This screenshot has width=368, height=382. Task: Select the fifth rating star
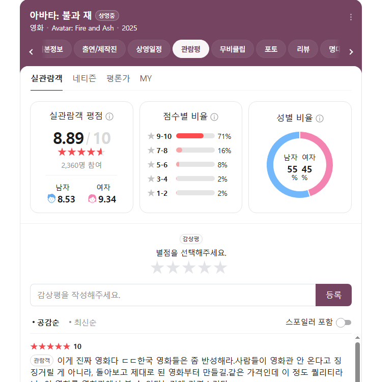pos(220,268)
